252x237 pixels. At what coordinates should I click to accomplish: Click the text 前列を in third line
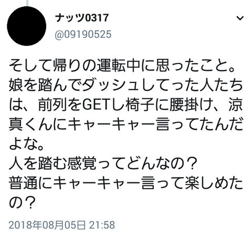point(60,105)
